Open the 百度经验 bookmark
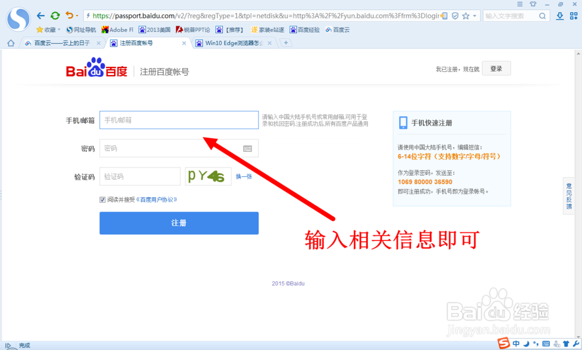 pos(305,30)
